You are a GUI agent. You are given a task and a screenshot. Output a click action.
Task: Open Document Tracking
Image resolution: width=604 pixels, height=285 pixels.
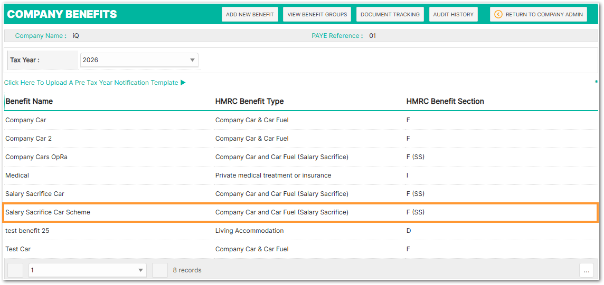coord(390,14)
